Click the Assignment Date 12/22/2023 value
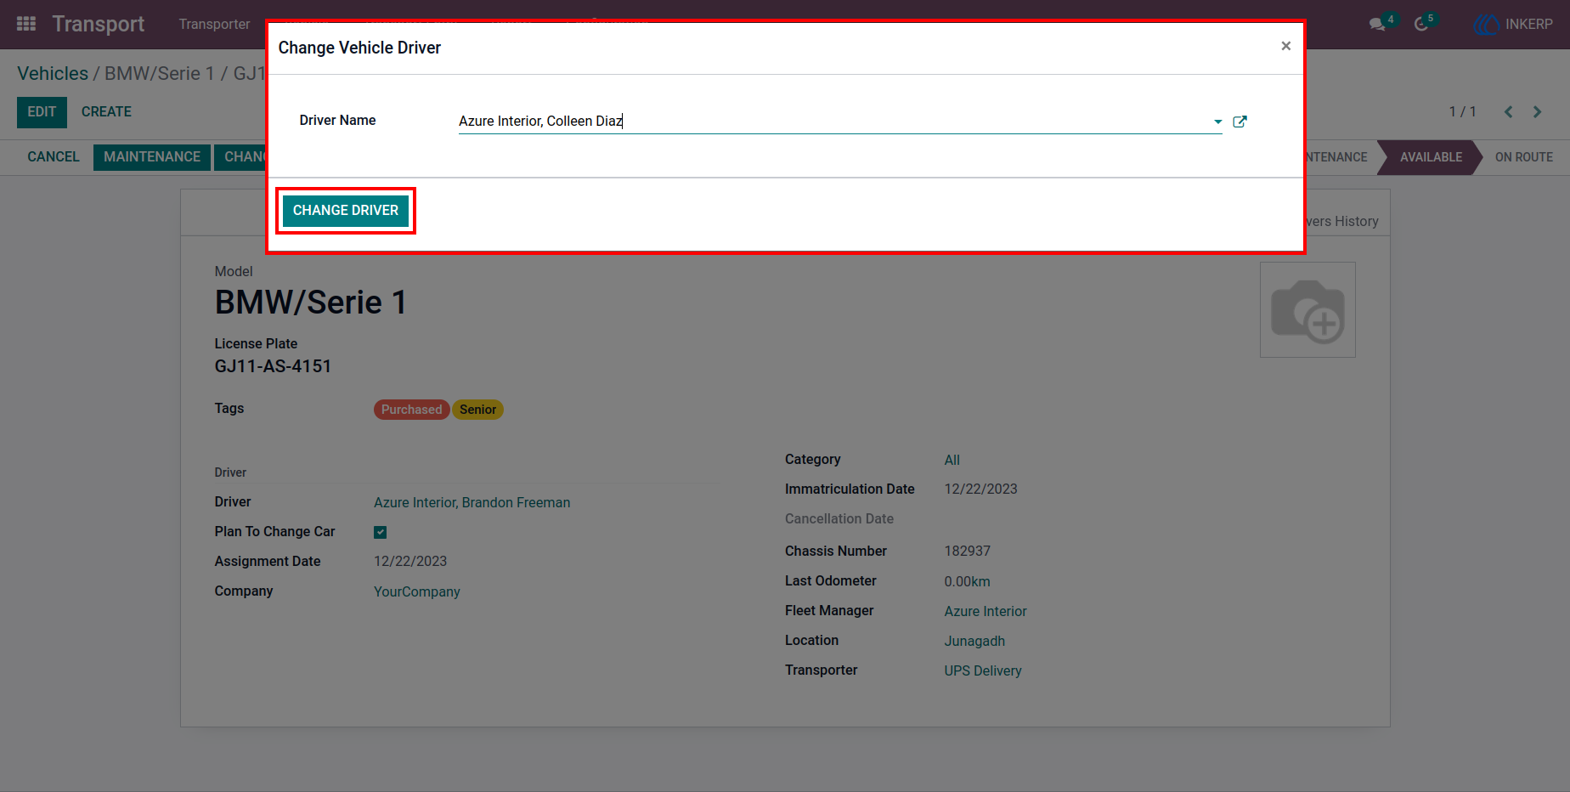 pyautogui.click(x=410, y=562)
